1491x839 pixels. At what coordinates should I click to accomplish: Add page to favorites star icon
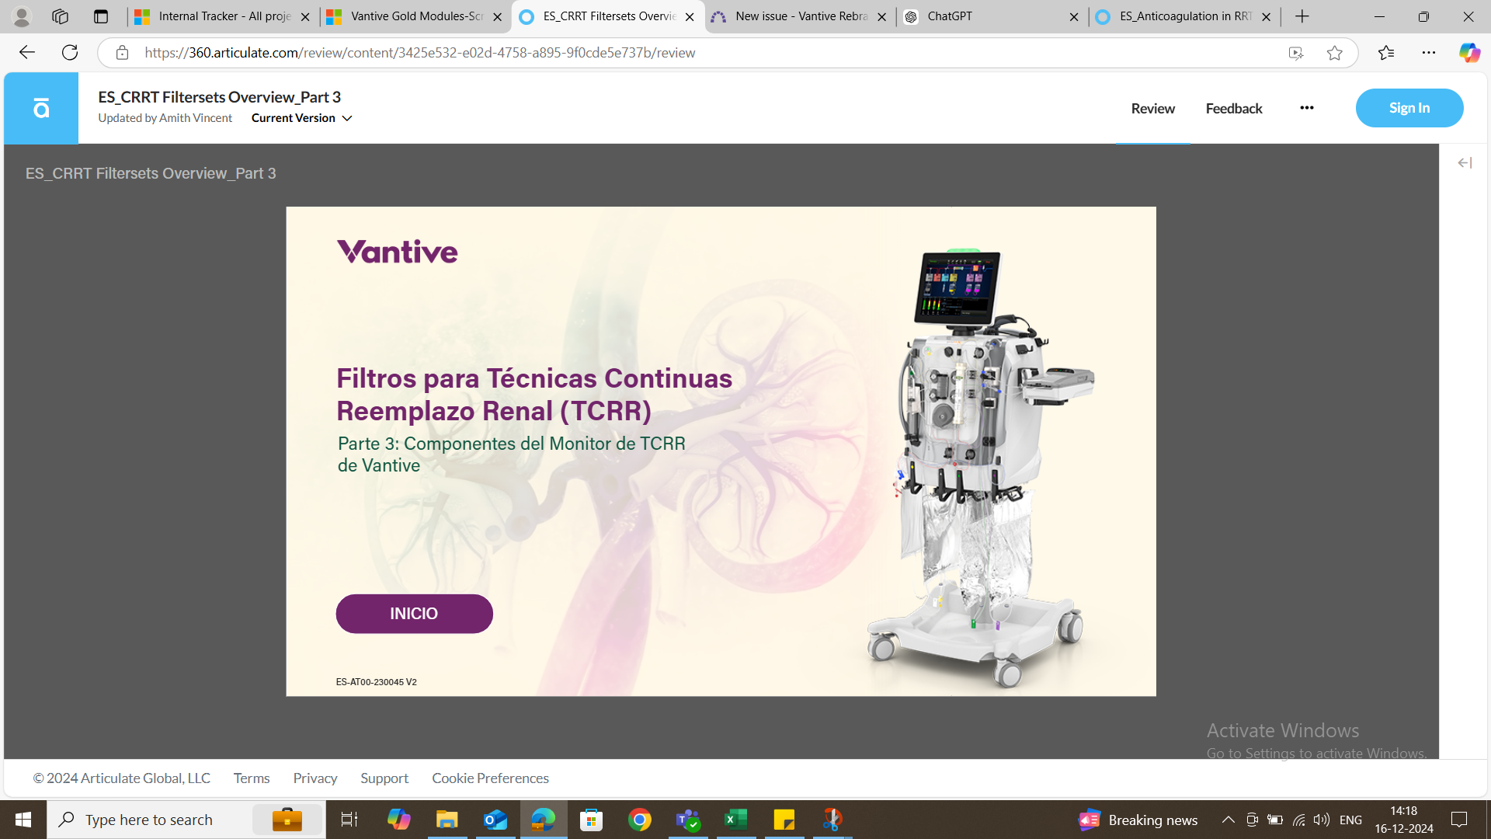pyautogui.click(x=1334, y=53)
